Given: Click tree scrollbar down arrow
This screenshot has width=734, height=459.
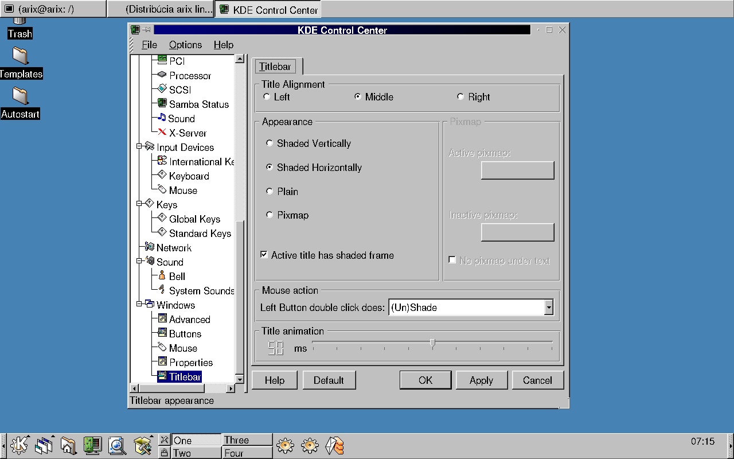Looking at the screenshot, I should pyautogui.click(x=240, y=380).
